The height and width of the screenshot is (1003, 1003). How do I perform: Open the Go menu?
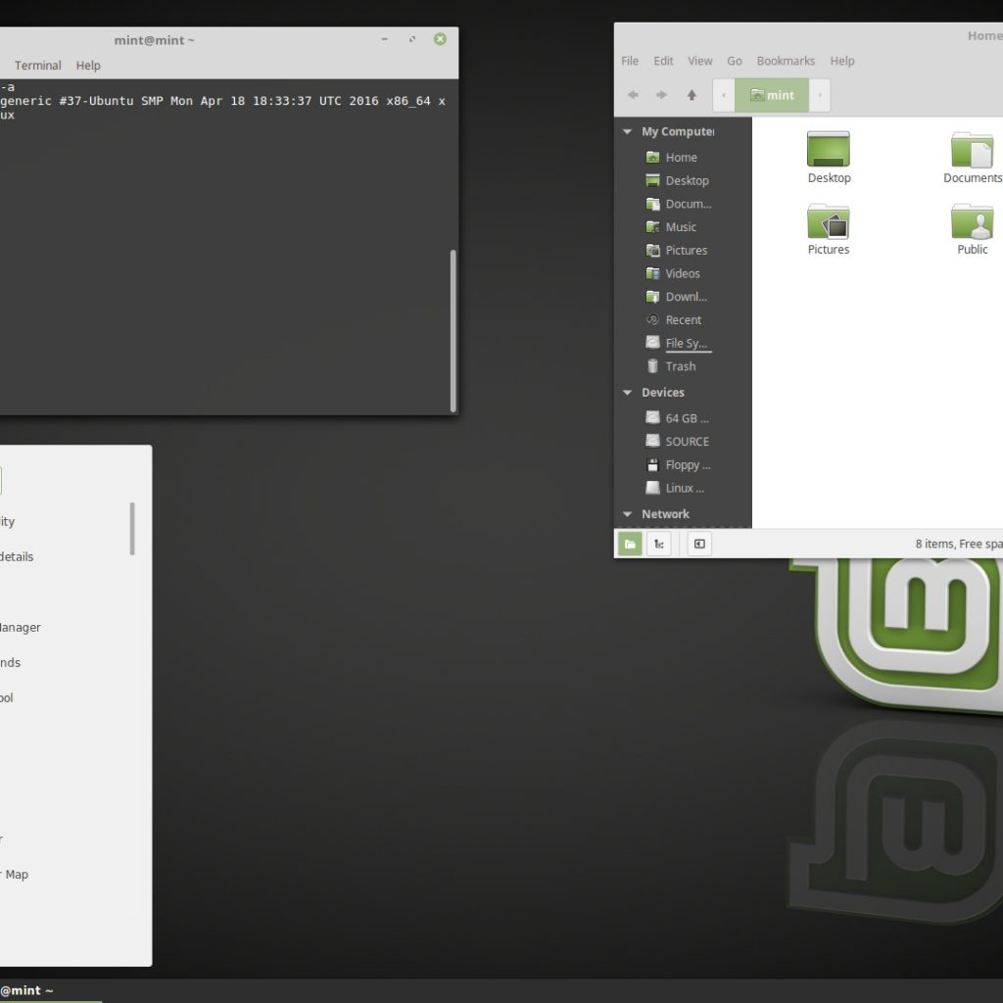(x=735, y=61)
